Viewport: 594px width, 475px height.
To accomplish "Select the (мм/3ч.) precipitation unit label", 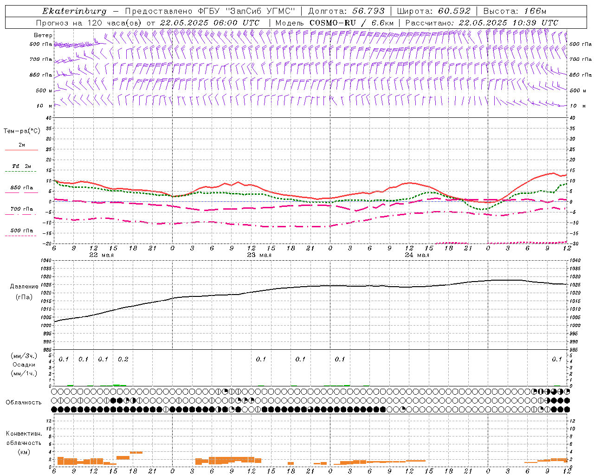I will [24, 356].
